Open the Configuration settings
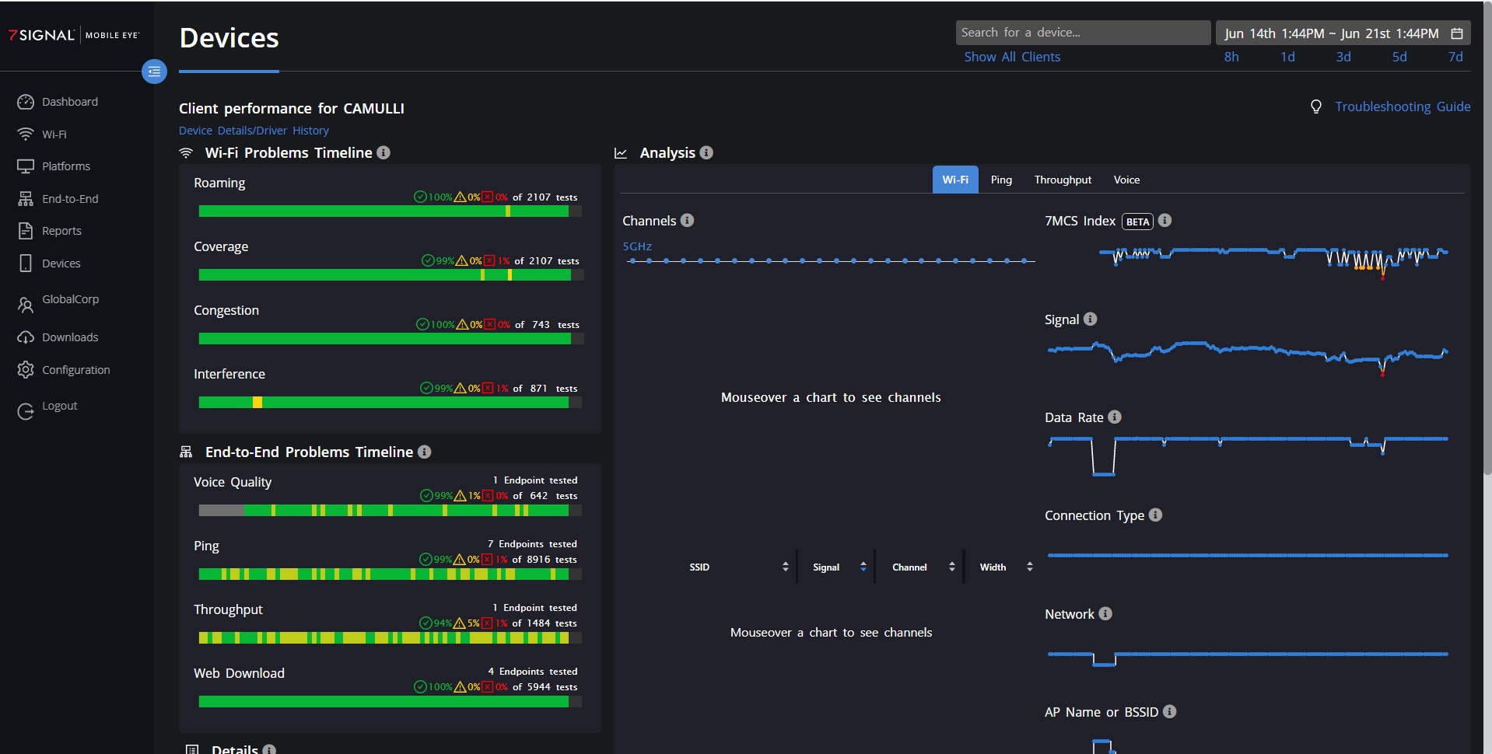Viewport: 1492px width, 754px height. [26, 369]
